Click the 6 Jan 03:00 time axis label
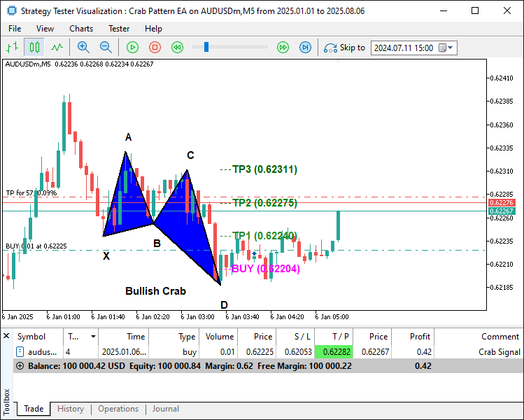The height and width of the screenshot is (420, 524). click(x=197, y=316)
